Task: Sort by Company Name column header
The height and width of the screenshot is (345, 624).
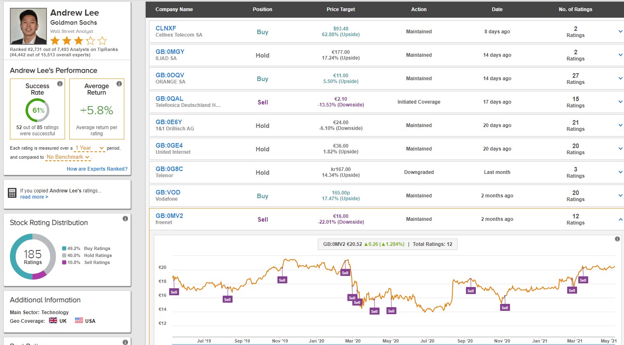Action: [x=174, y=9]
